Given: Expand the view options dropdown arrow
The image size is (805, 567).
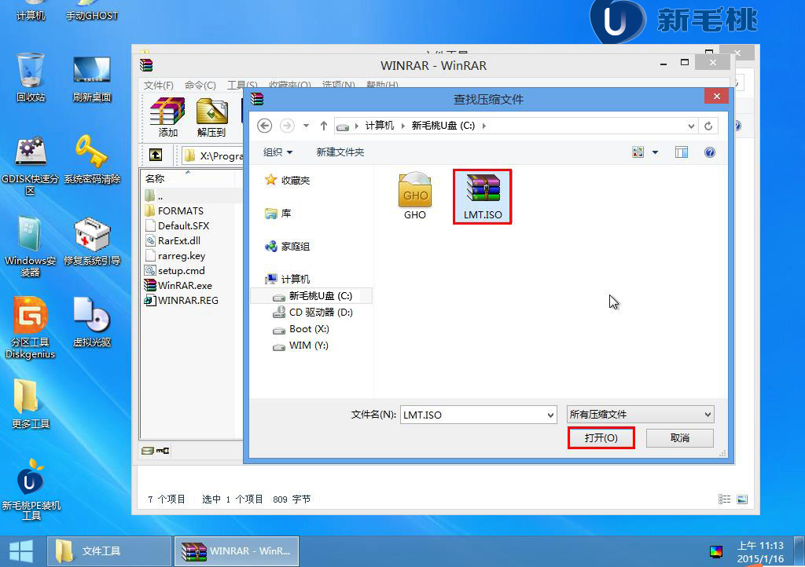Looking at the screenshot, I should [655, 152].
